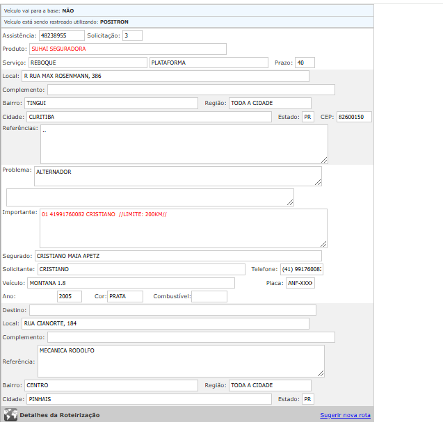The image size is (443, 422).
Task: Click the CEP field with 82600150
Action: click(354, 117)
